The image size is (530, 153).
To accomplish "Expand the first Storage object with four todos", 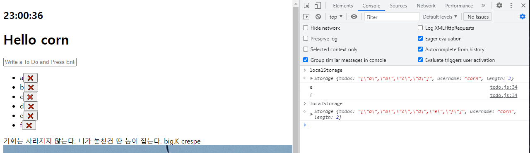I will point(311,78).
